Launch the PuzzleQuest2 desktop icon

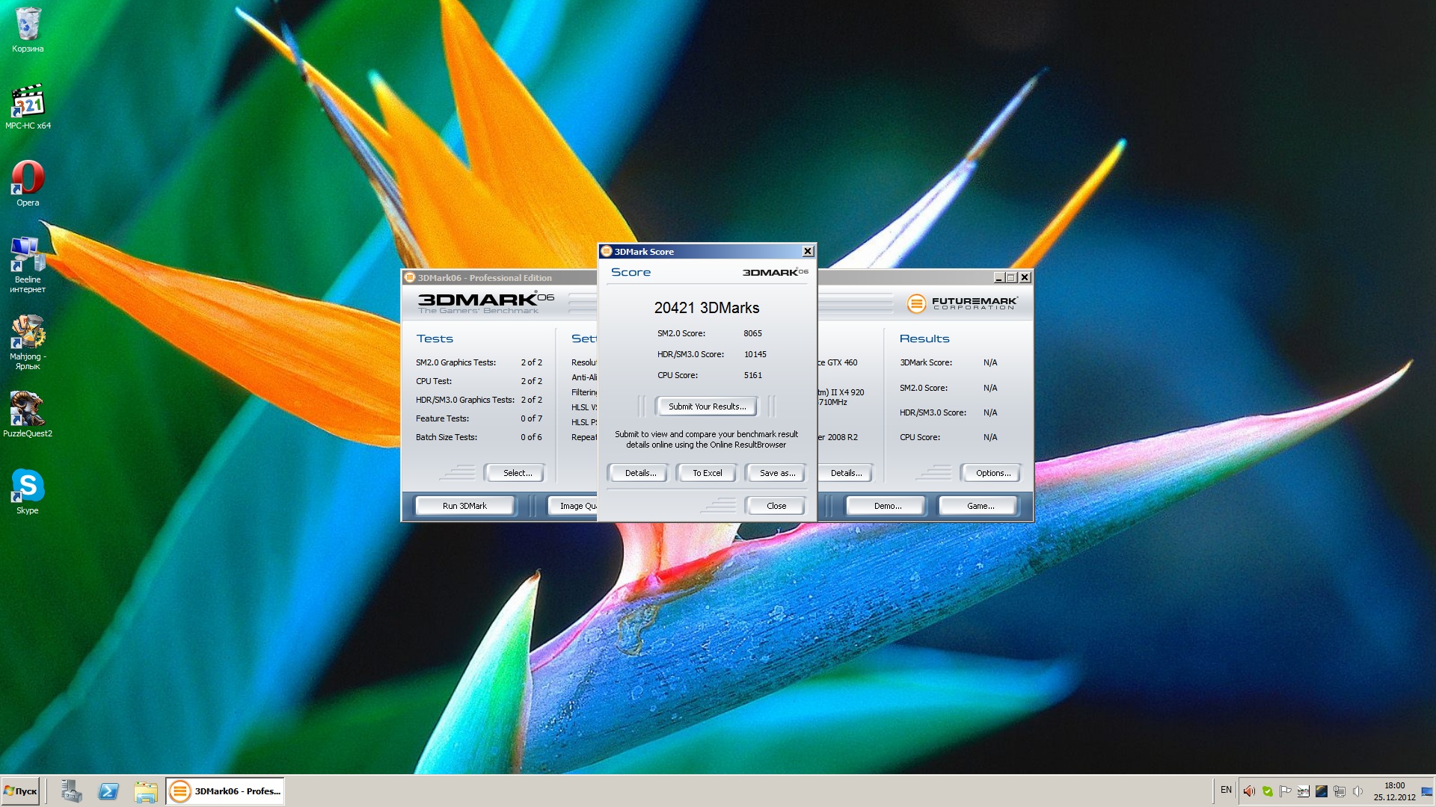[28, 410]
